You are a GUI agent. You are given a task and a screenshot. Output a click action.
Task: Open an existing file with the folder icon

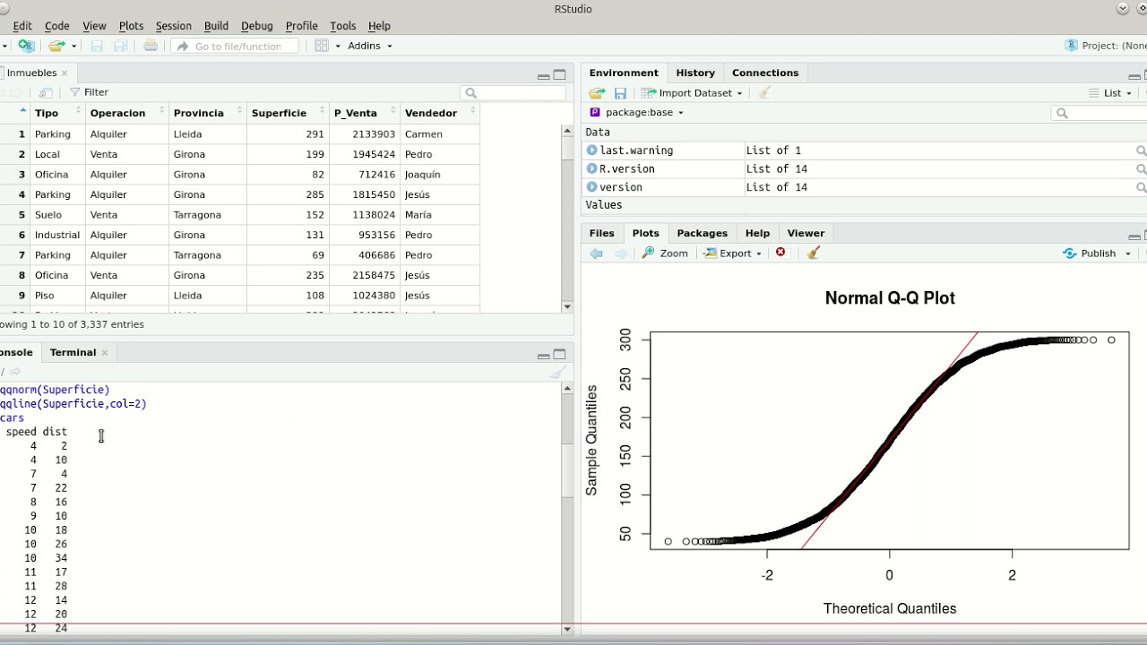pyautogui.click(x=56, y=46)
